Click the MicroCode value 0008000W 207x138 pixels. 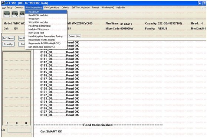click(x=126, y=29)
